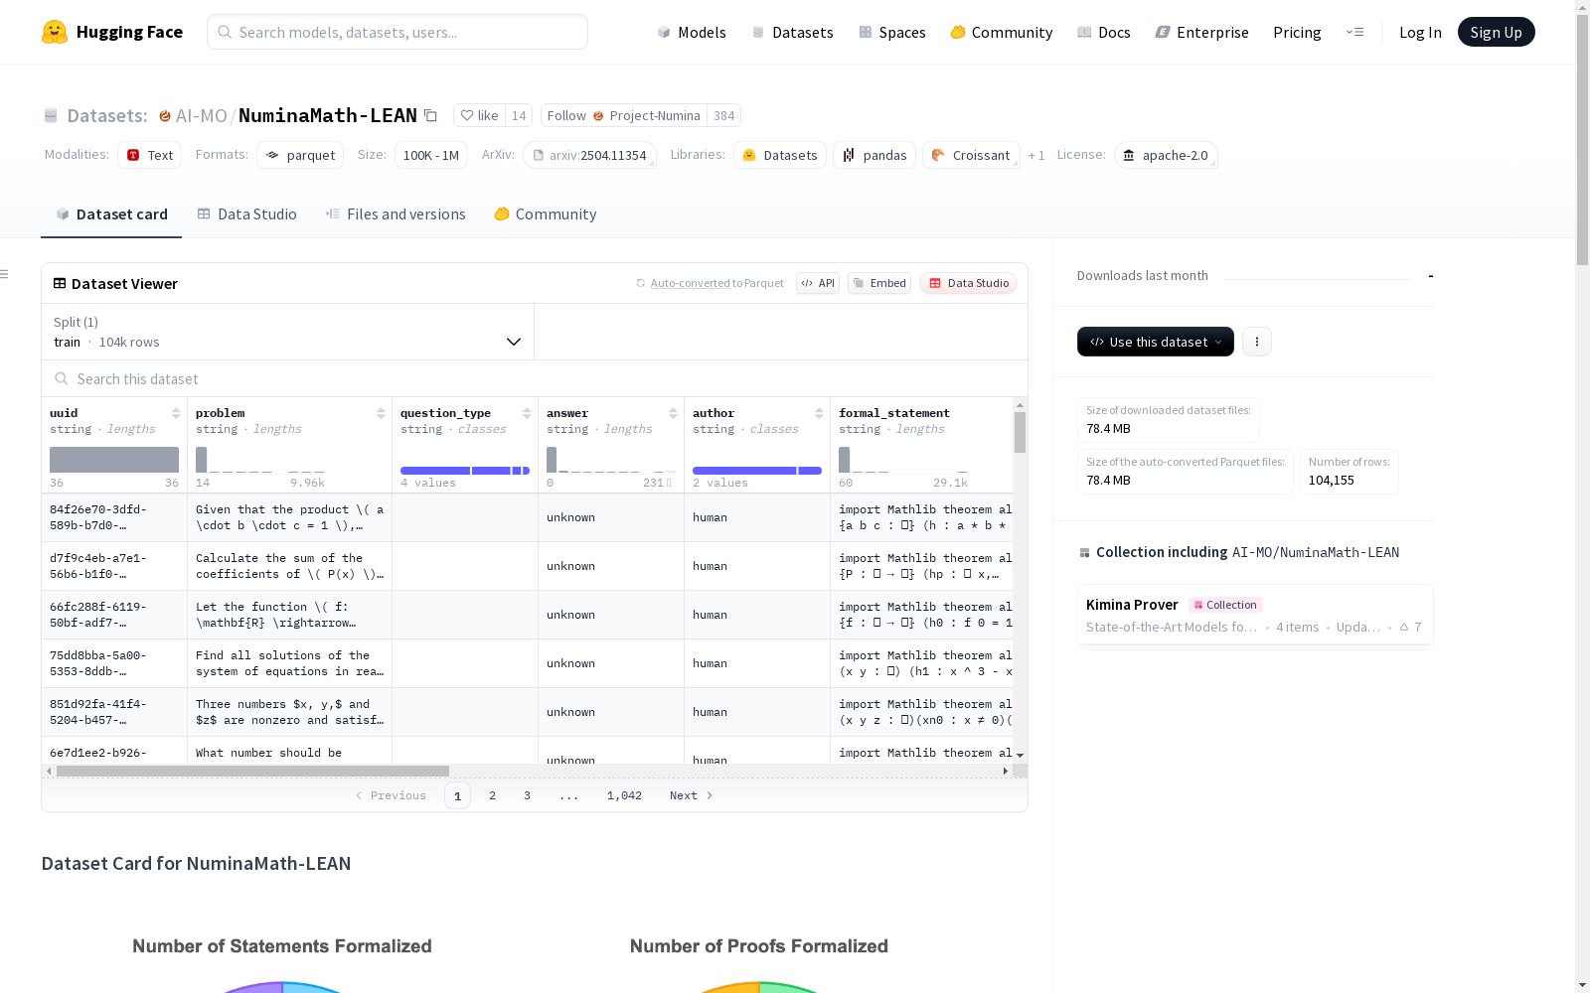Click the Hugging Face logo icon
Viewport: 1590px width, 993px height.
click(x=55, y=32)
